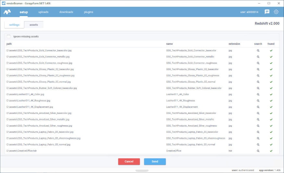The width and height of the screenshot is (284, 173).
Task: Search for Leather011_4K_Displacement asset
Action: point(258,107)
